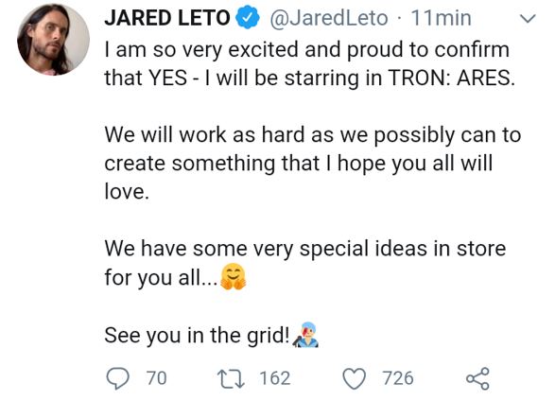Click the 'See you in the grid!' text

198,335
